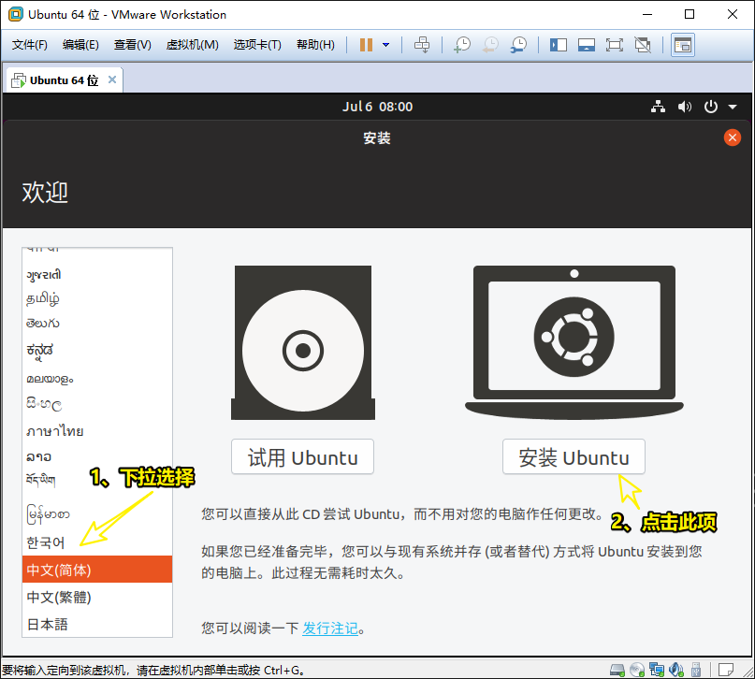This screenshot has height=679, width=755.
Task: Toggle the library sidebar view icon
Action: [x=559, y=45]
